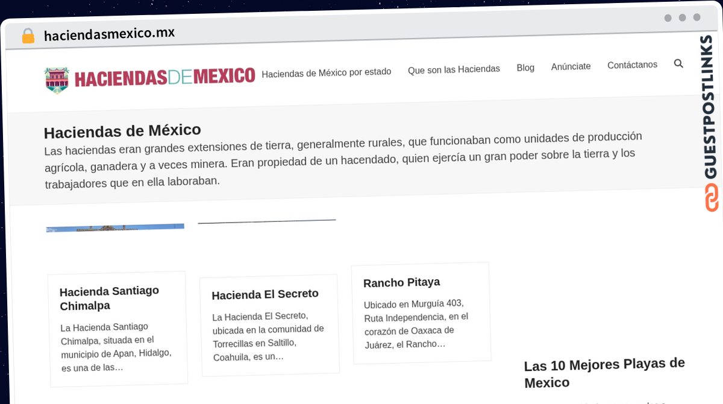
Task: Go to the Blog page
Action: coord(525,68)
